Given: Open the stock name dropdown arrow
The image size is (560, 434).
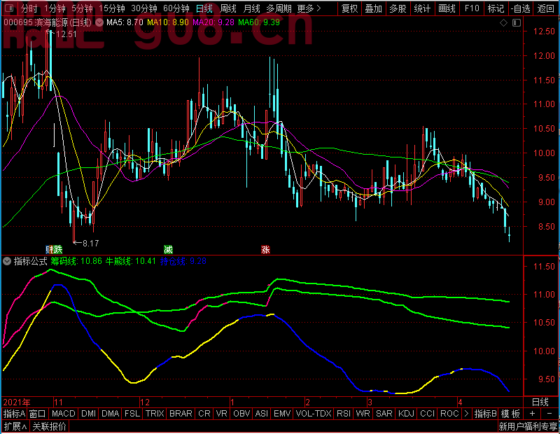Looking at the screenshot, I should pos(99,23).
